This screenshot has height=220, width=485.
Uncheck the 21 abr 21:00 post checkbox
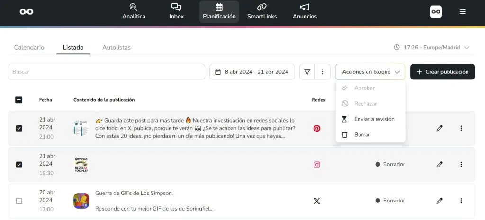[19, 128]
